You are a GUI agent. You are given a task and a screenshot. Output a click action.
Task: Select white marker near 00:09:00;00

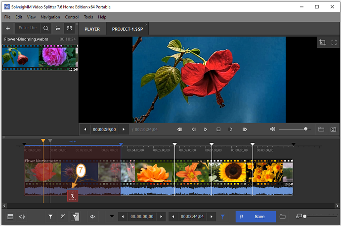point(253,144)
